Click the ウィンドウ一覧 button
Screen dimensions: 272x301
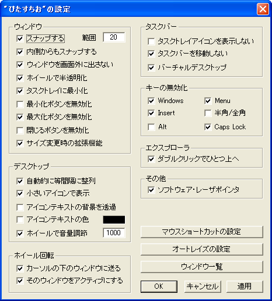pyautogui.click(x=202, y=267)
